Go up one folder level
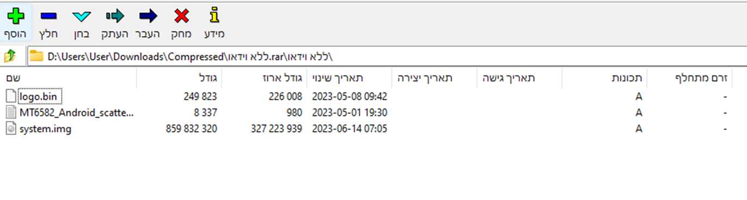This screenshot has height=200, width=747. (10, 56)
